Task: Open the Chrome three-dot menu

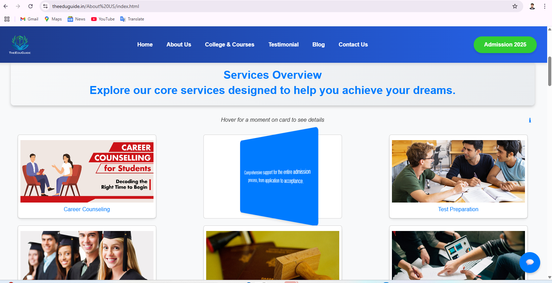Action: [545, 6]
